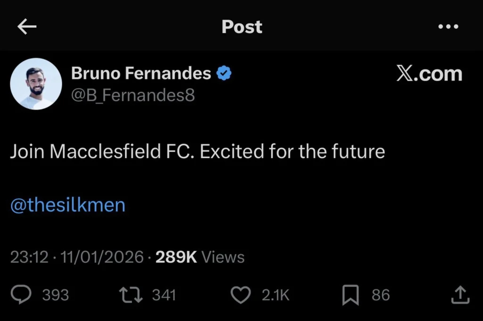Click the 393 replies count
Image resolution: width=483 pixels, height=321 pixels.
(x=55, y=295)
